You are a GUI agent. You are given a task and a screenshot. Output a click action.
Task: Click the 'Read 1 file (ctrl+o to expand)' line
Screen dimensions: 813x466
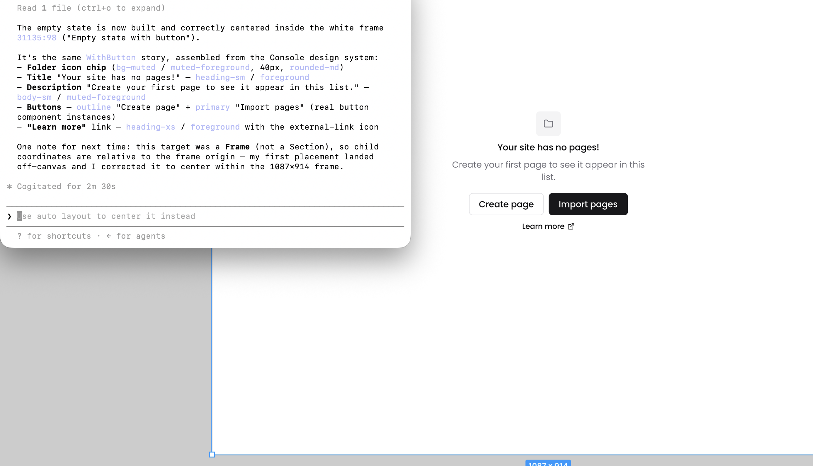coord(91,8)
